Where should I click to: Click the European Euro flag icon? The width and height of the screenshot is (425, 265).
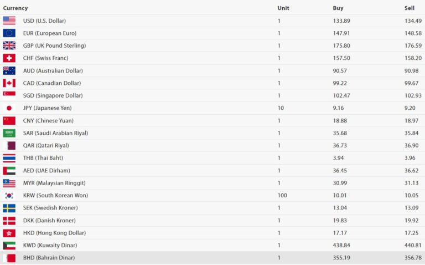(9, 33)
